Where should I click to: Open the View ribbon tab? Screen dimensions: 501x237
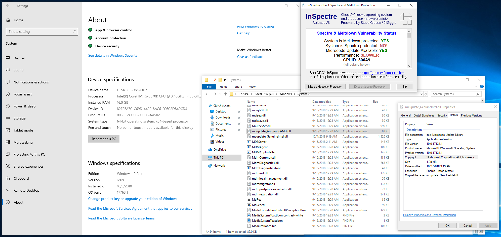[252, 87]
